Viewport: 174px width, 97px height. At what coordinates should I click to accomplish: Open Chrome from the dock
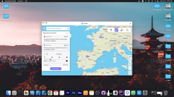coord(50,93)
